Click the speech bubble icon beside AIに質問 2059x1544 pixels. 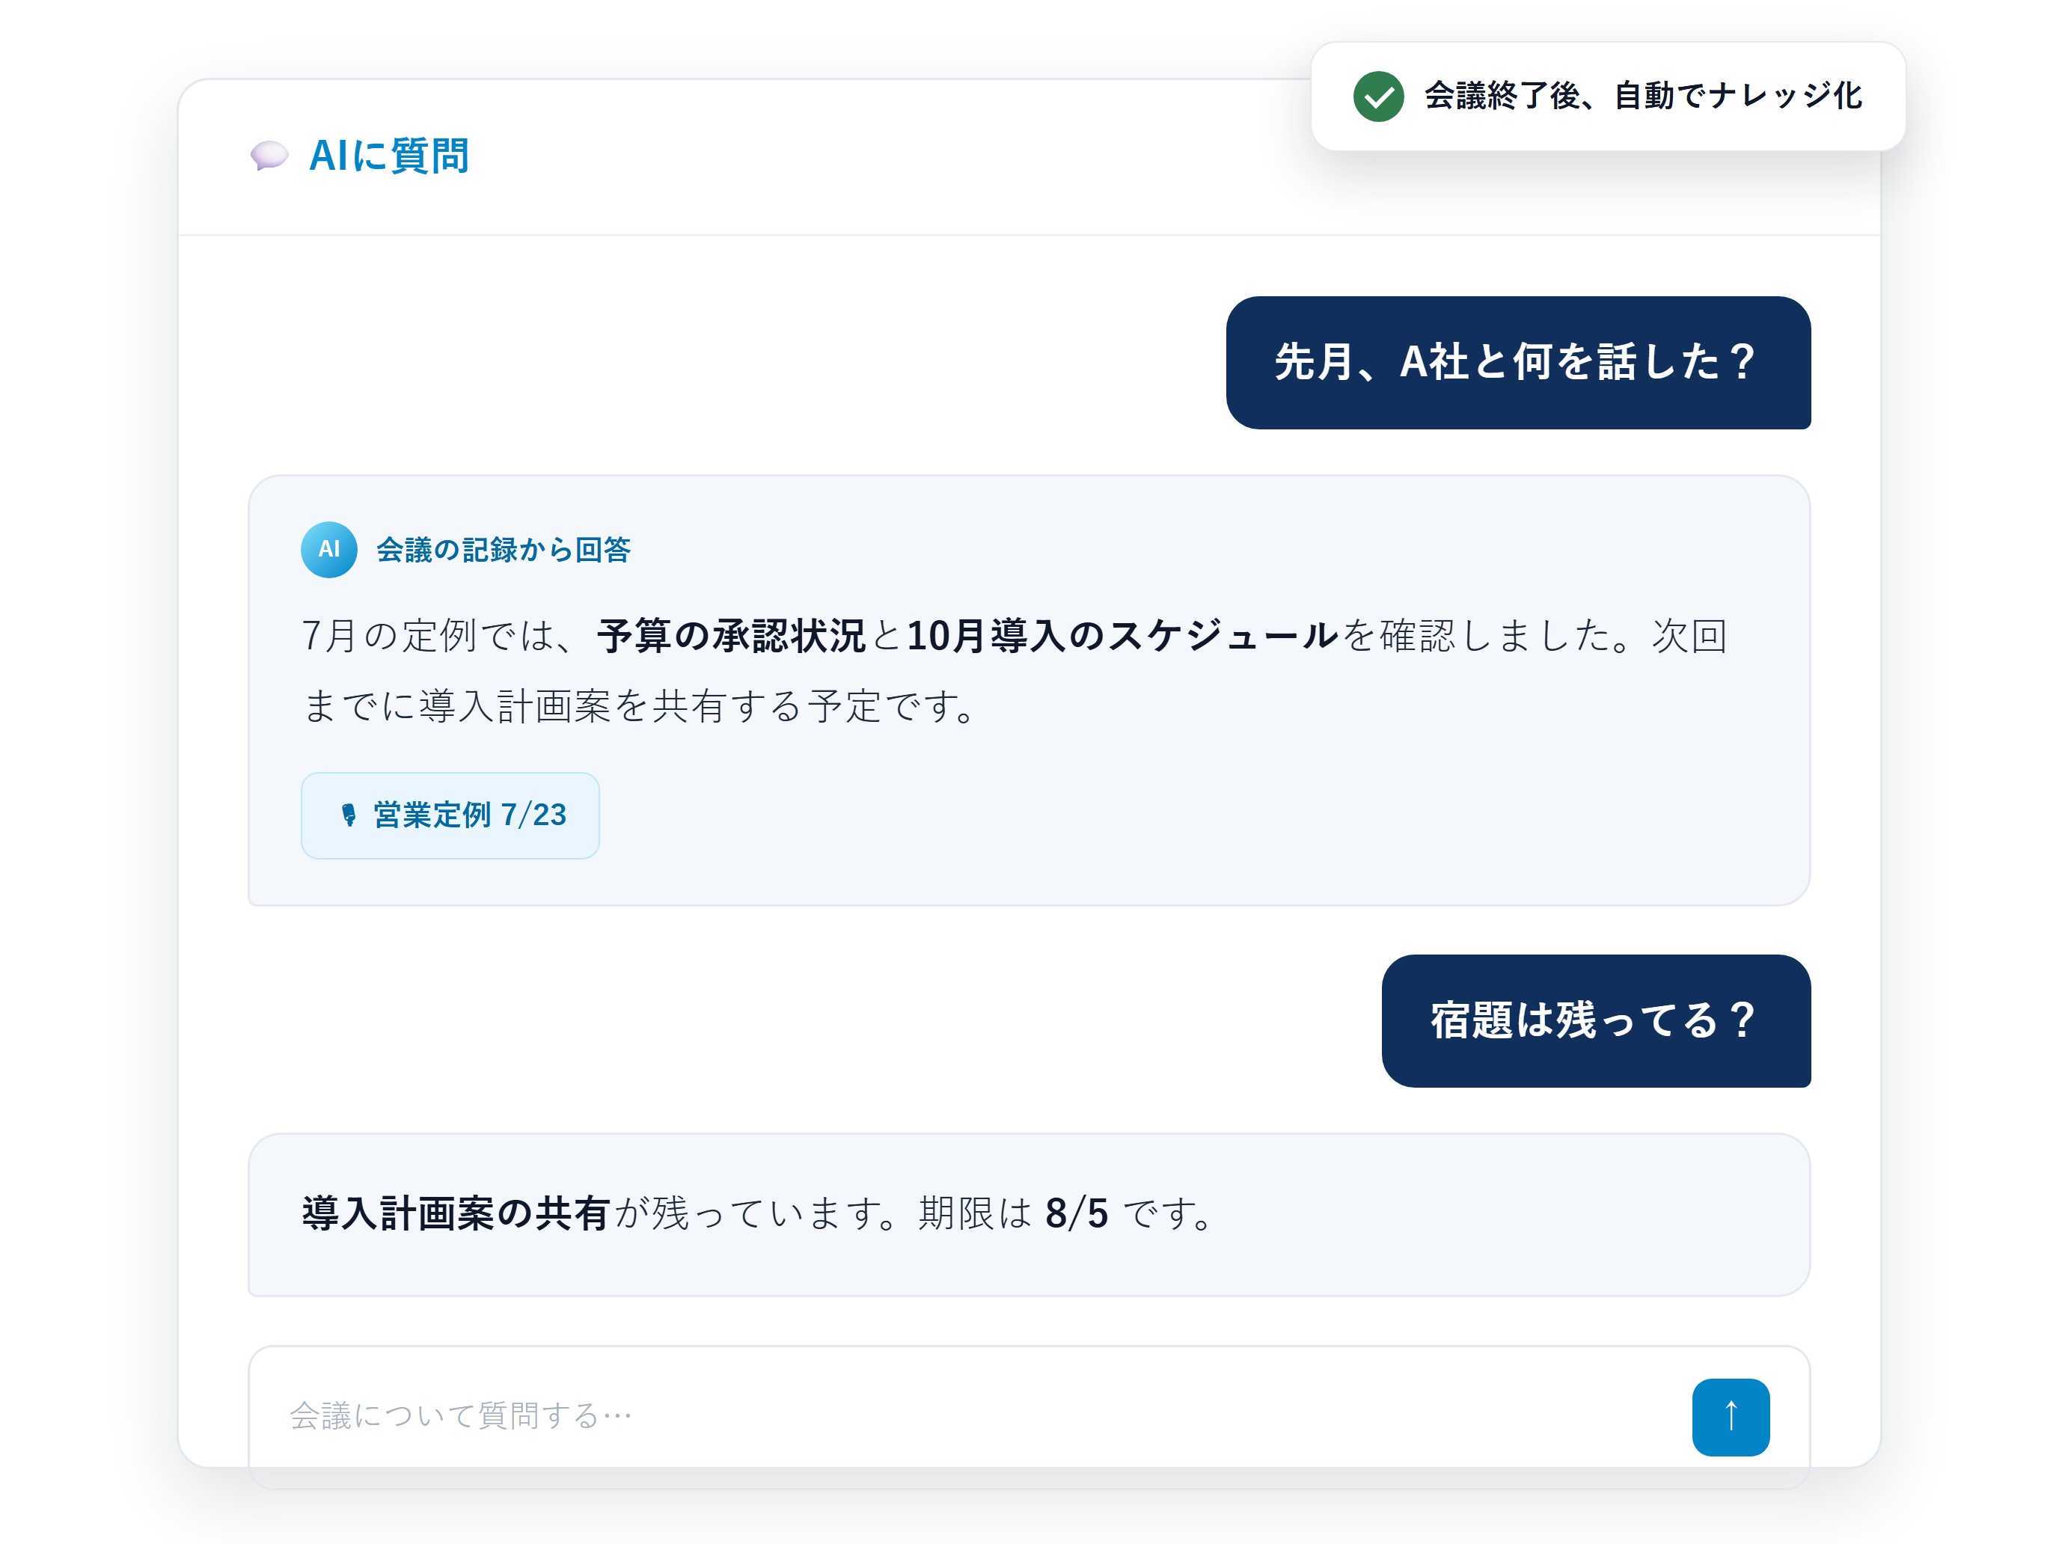(269, 156)
